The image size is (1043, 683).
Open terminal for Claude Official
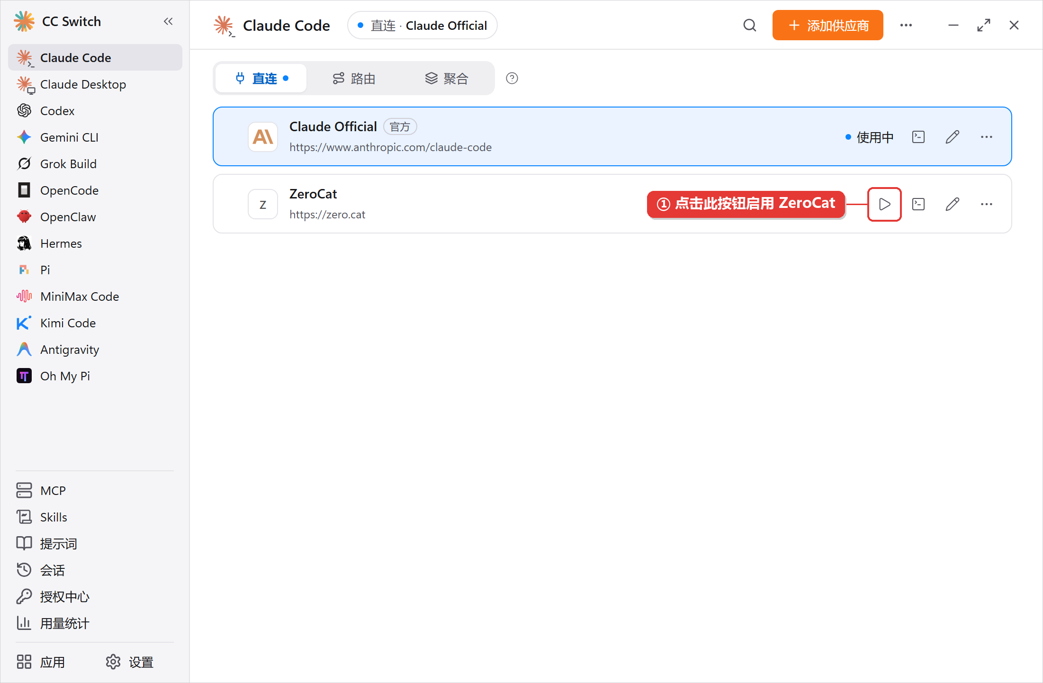(918, 137)
